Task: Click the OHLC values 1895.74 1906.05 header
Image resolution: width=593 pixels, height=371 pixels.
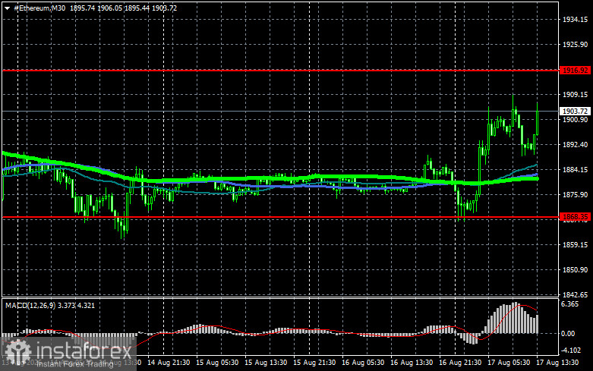Action: tap(96, 8)
